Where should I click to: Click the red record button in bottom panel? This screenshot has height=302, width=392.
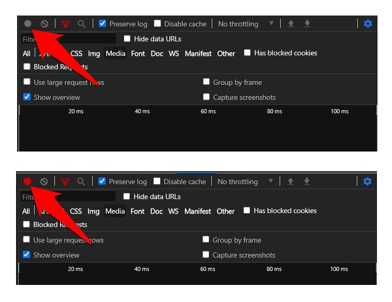pyautogui.click(x=27, y=182)
